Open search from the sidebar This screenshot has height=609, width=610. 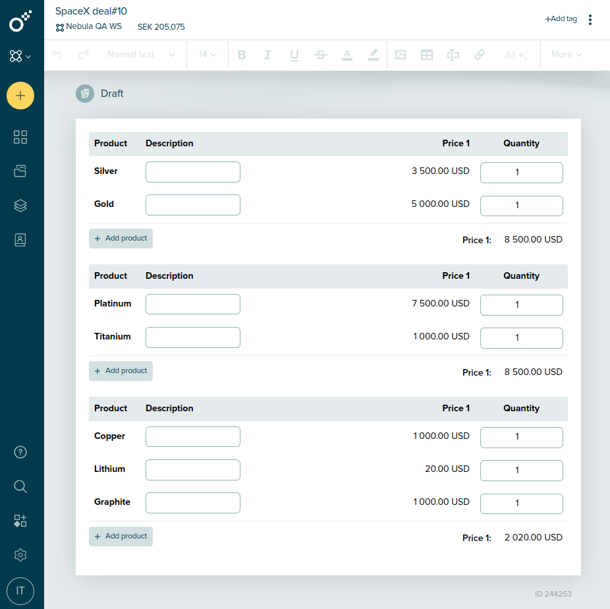(x=20, y=486)
